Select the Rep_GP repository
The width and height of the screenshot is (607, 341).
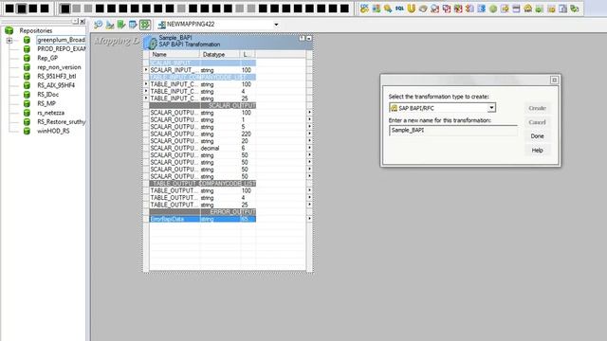[47, 58]
